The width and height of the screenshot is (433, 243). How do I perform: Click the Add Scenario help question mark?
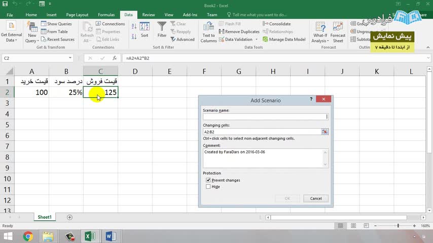point(311,99)
